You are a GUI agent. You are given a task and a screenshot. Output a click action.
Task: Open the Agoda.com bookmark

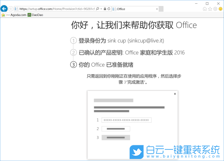[x=16, y=15]
